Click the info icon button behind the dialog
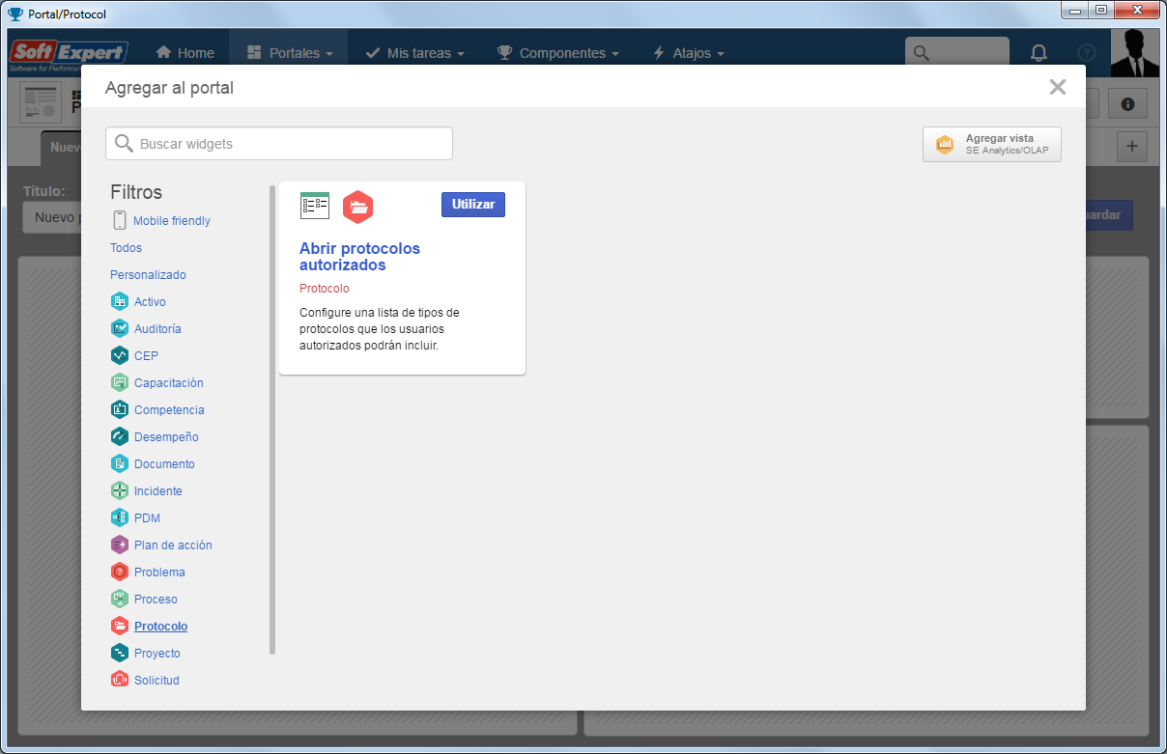The image size is (1167, 754). click(1127, 103)
